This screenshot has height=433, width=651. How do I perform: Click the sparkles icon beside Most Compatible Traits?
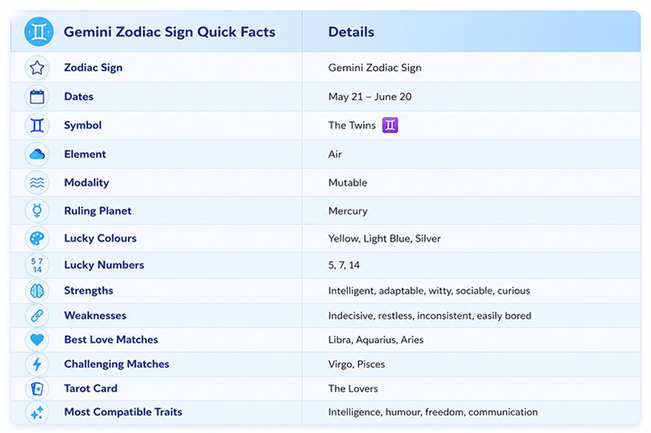tap(37, 413)
